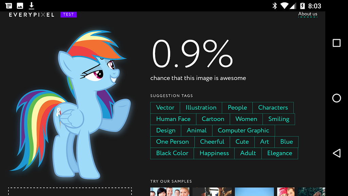The height and width of the screenshot is (196, 348).
Task: Tap the Black Color tag
Action: (172, 153)
